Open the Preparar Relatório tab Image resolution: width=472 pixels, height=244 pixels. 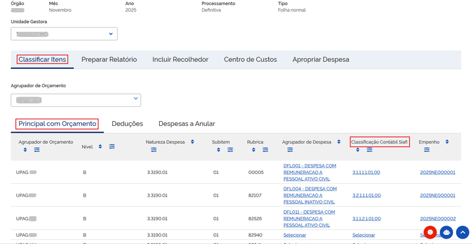109,60
